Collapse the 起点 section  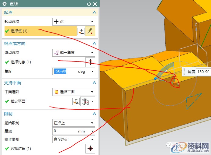[94, 12]
